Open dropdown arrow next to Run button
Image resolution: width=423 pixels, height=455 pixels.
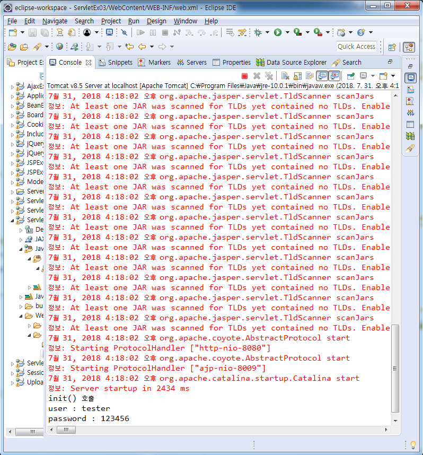pyautogui.click(x=287, y=32)
